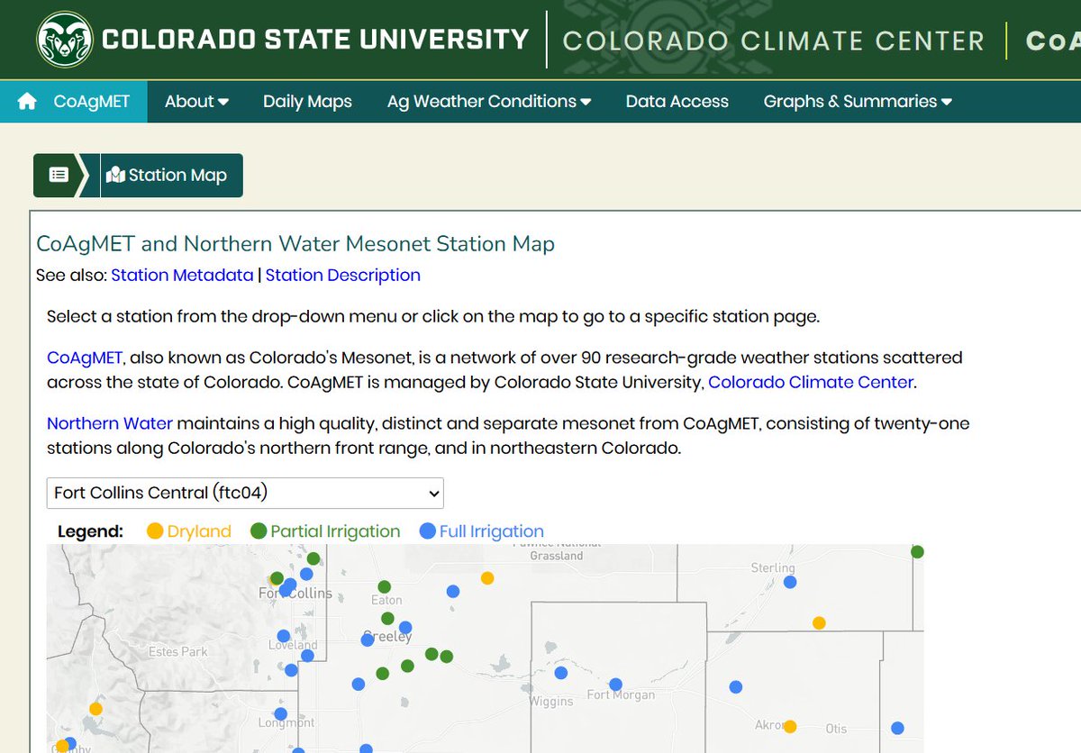Open the Daily Maps page
This screenshot has width=1081, height=753.
[x=307, y=102]
